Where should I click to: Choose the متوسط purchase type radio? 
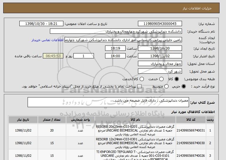tap(166, 86)
